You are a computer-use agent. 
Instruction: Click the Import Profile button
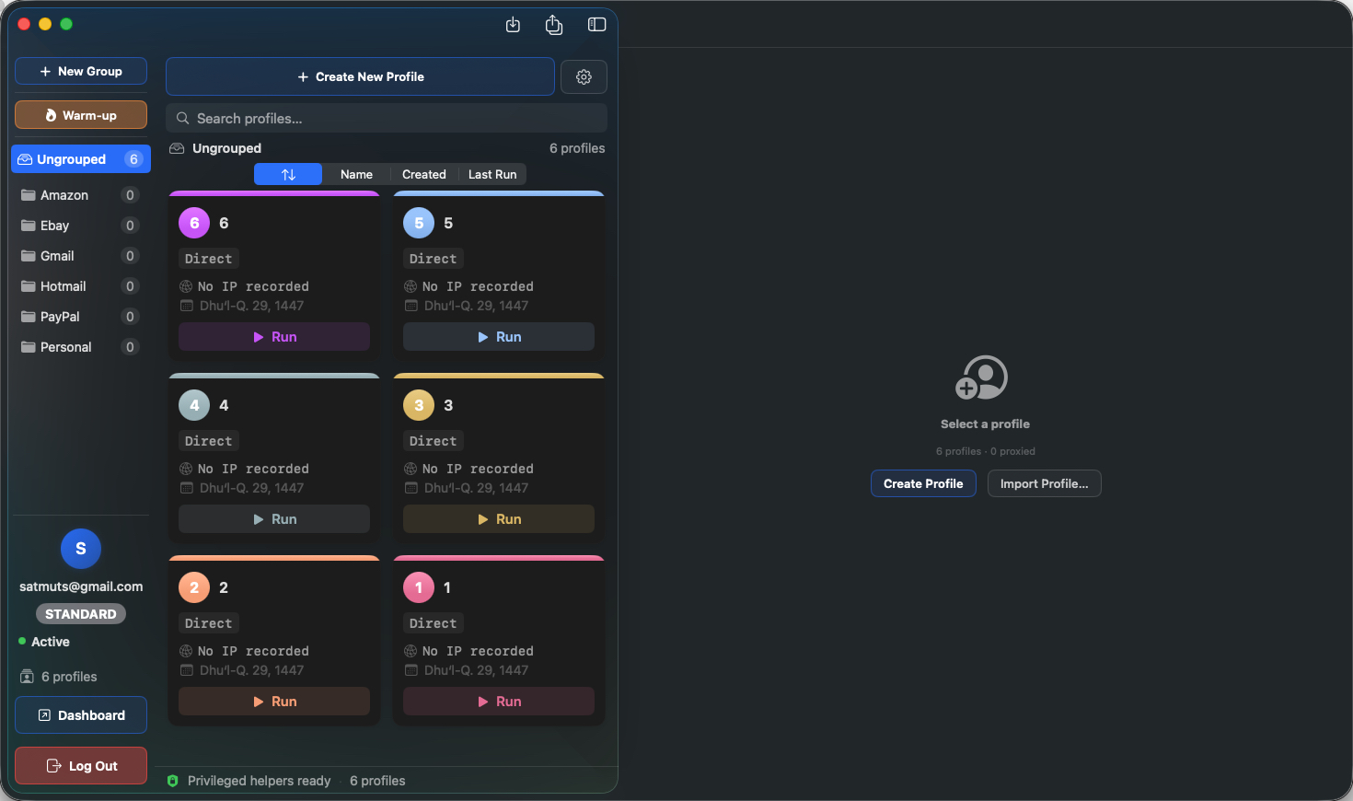1045,483
